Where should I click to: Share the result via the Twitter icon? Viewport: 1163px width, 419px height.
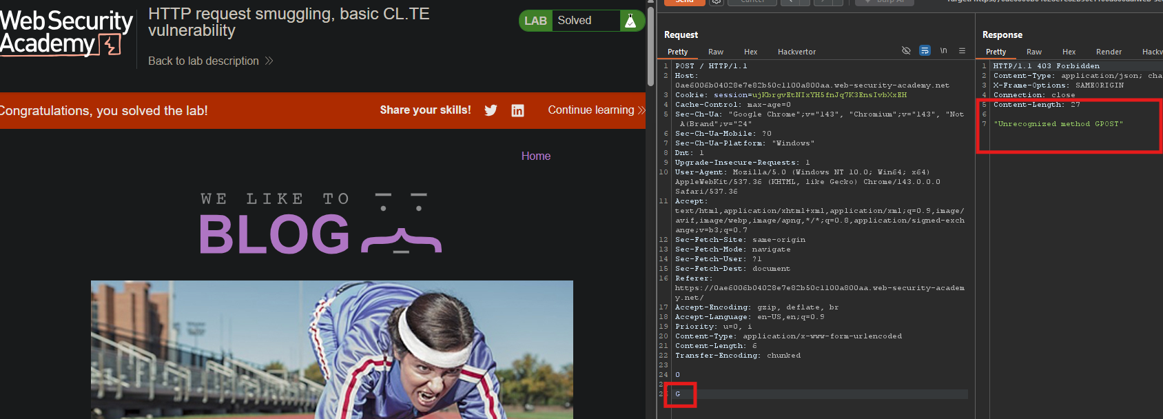coord(491,110)
